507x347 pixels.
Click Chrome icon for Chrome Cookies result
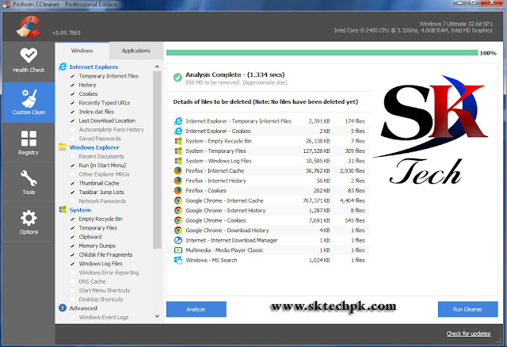(x=178, y=220)
